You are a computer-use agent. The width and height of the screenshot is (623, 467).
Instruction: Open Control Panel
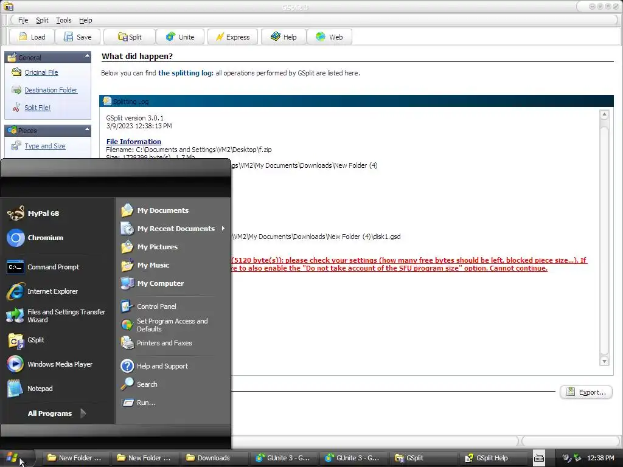point(173,306)
